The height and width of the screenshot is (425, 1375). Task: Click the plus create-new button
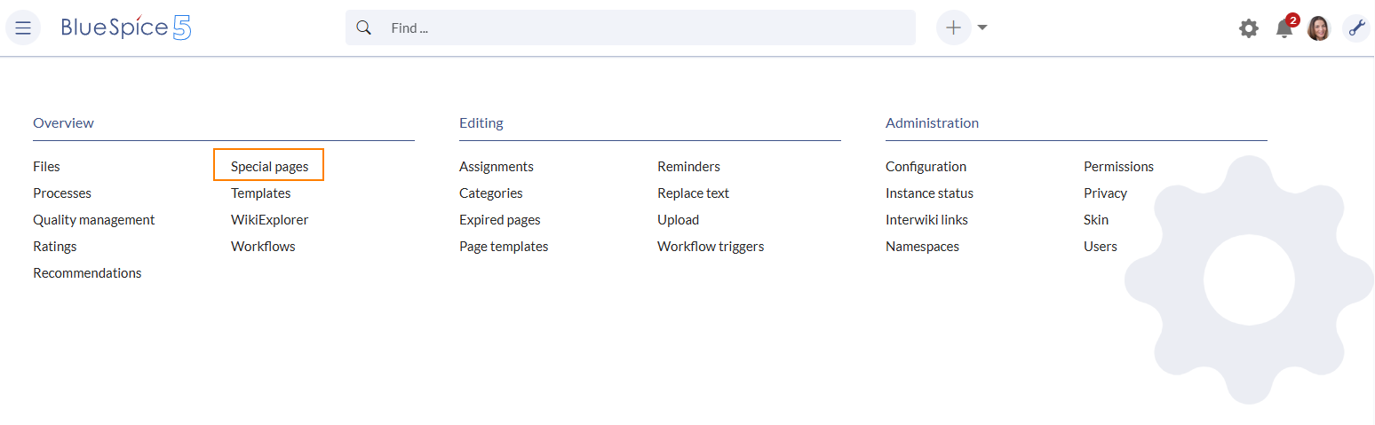click(953, 28)
